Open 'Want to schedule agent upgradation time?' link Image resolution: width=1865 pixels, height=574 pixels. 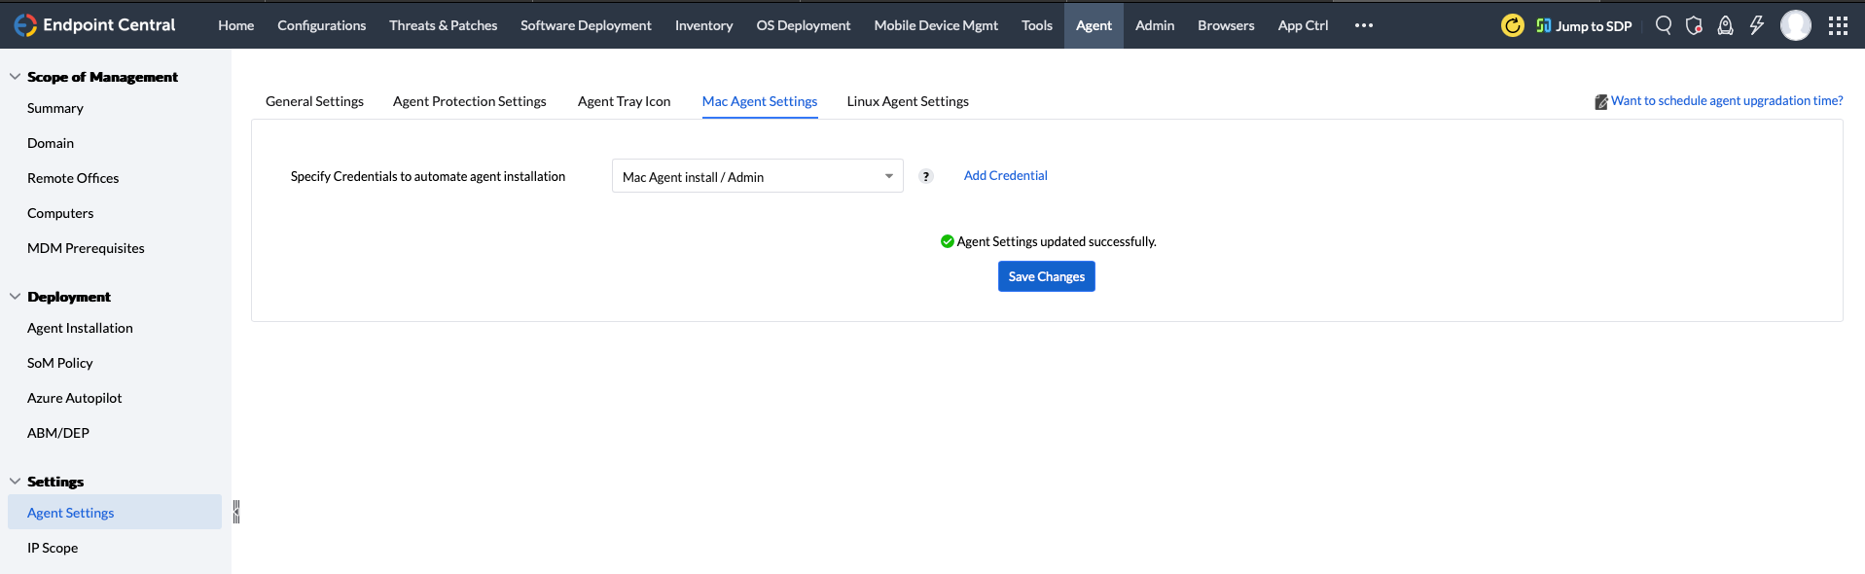point(1727,100)
